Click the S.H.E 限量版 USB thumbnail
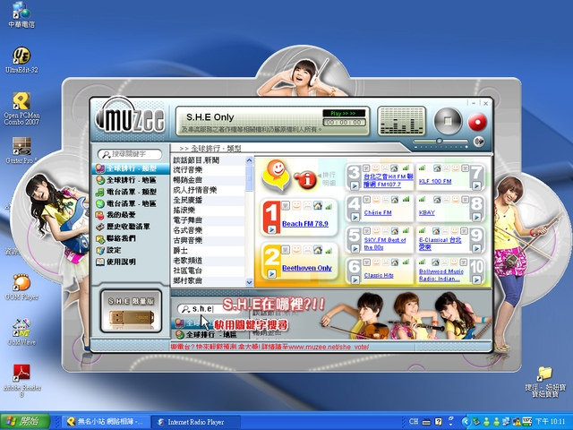Screen dimensions: 573x430 tap(132, 311)
